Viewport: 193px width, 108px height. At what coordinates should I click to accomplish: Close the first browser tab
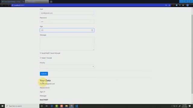23,2
